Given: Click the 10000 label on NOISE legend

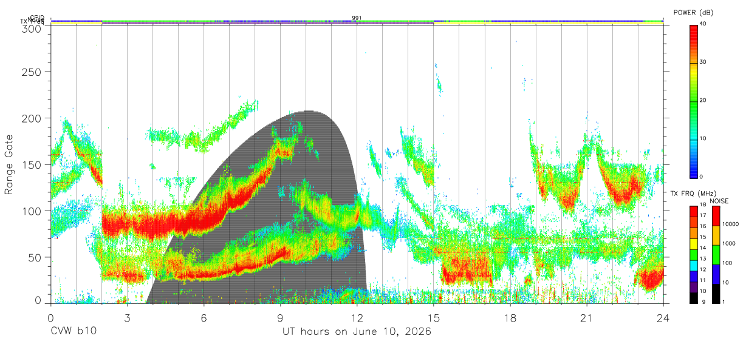Looking at the screenshot, I should click(730, 224).
